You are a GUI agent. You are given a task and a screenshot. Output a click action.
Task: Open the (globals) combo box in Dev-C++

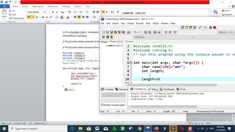[x=163, y=37]
